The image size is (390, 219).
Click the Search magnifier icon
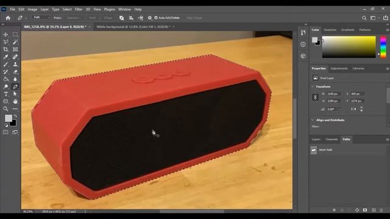(x=364, y=18)
